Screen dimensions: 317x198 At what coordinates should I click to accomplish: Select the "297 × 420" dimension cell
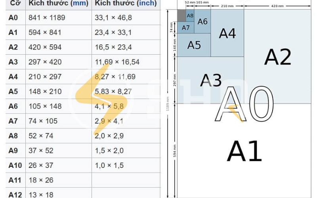45,62
